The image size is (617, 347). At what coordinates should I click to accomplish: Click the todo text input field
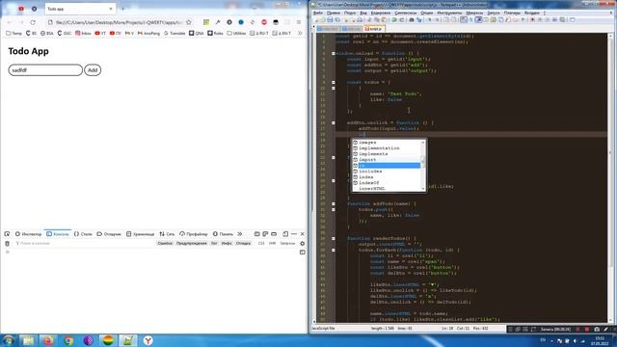point(45,70)
